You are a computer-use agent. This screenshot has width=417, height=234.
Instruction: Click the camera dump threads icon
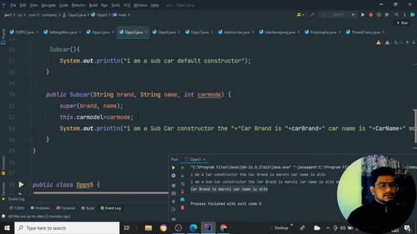click(x=173, y=194)
